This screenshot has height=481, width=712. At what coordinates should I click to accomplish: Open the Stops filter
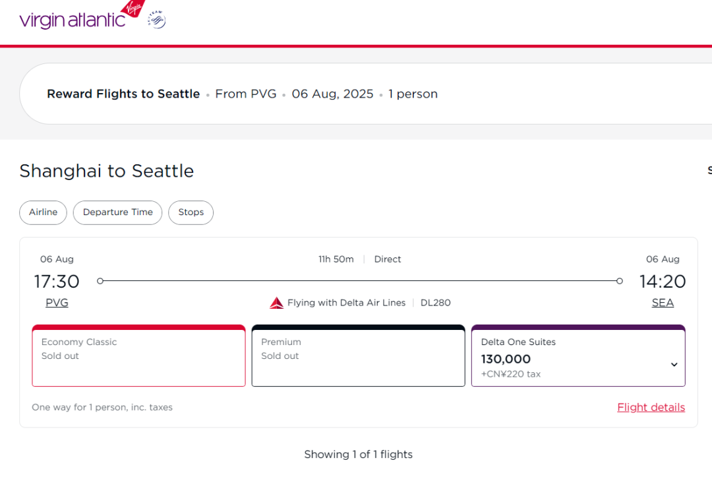pos(191,212)
